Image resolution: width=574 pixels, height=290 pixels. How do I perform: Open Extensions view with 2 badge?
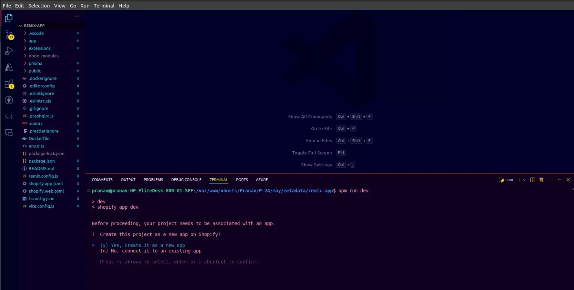pos(9,84)
